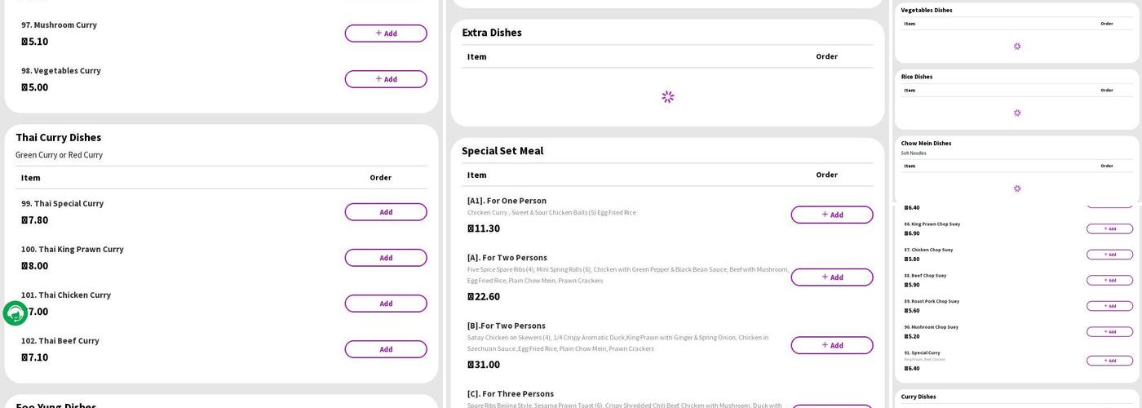This screenshot has width=1142, height=408.
Task: Click the Extra Dishes loading spinner
Action: coord(668,97)
